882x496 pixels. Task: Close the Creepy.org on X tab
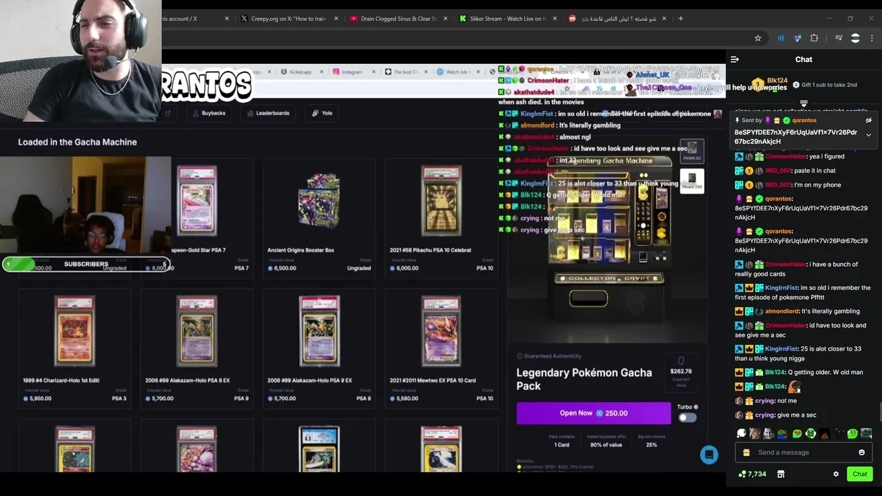coord(336,19)
